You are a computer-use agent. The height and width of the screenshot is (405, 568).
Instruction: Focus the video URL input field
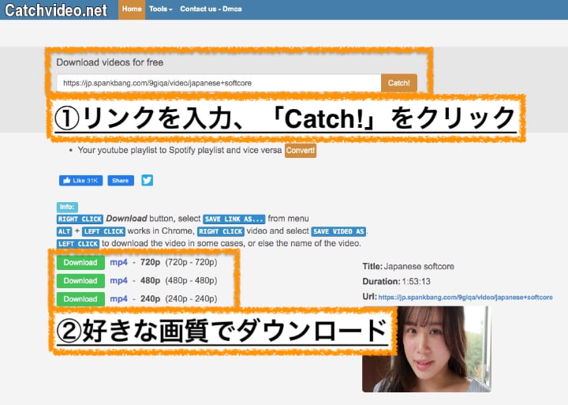(218, 83)
